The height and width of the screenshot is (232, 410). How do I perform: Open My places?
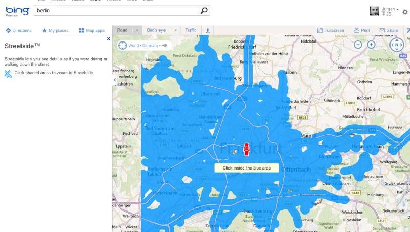pos(55,30)
